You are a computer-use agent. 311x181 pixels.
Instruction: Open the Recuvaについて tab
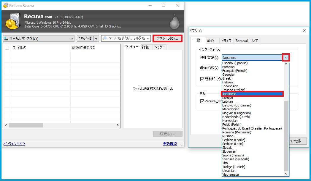pos(247,41)
